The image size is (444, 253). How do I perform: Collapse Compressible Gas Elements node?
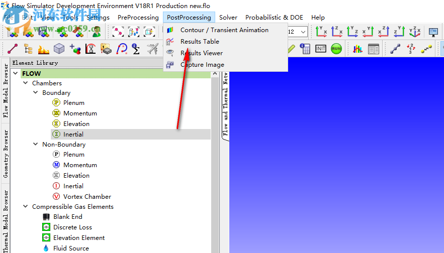coord(26,206)
